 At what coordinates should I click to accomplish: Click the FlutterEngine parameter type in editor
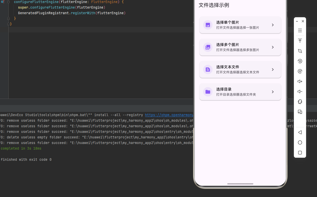pyautogui.click(x=104, y=2)
